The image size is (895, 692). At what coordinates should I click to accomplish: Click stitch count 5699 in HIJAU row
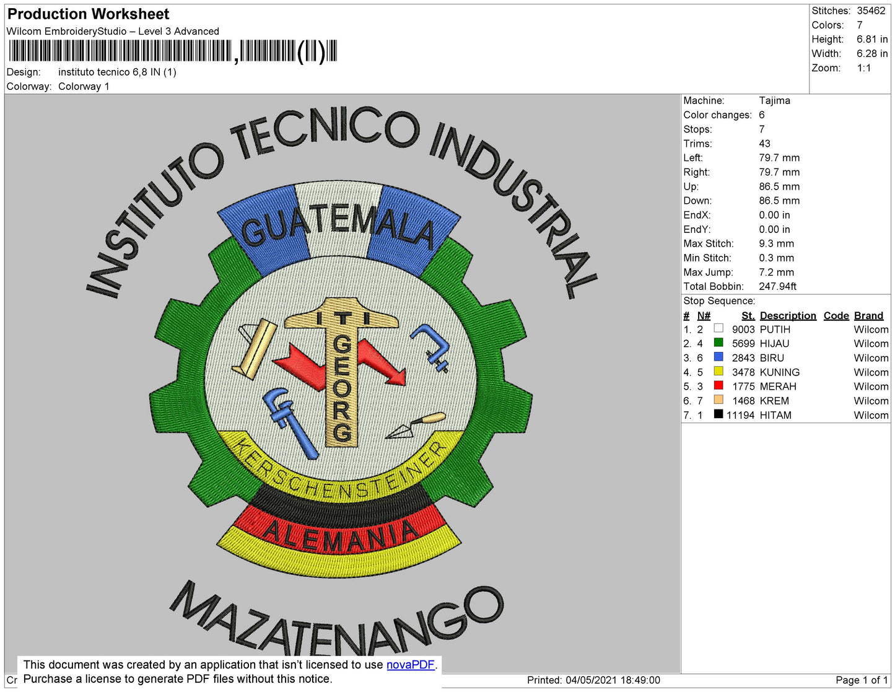click(x=743, y=344)
